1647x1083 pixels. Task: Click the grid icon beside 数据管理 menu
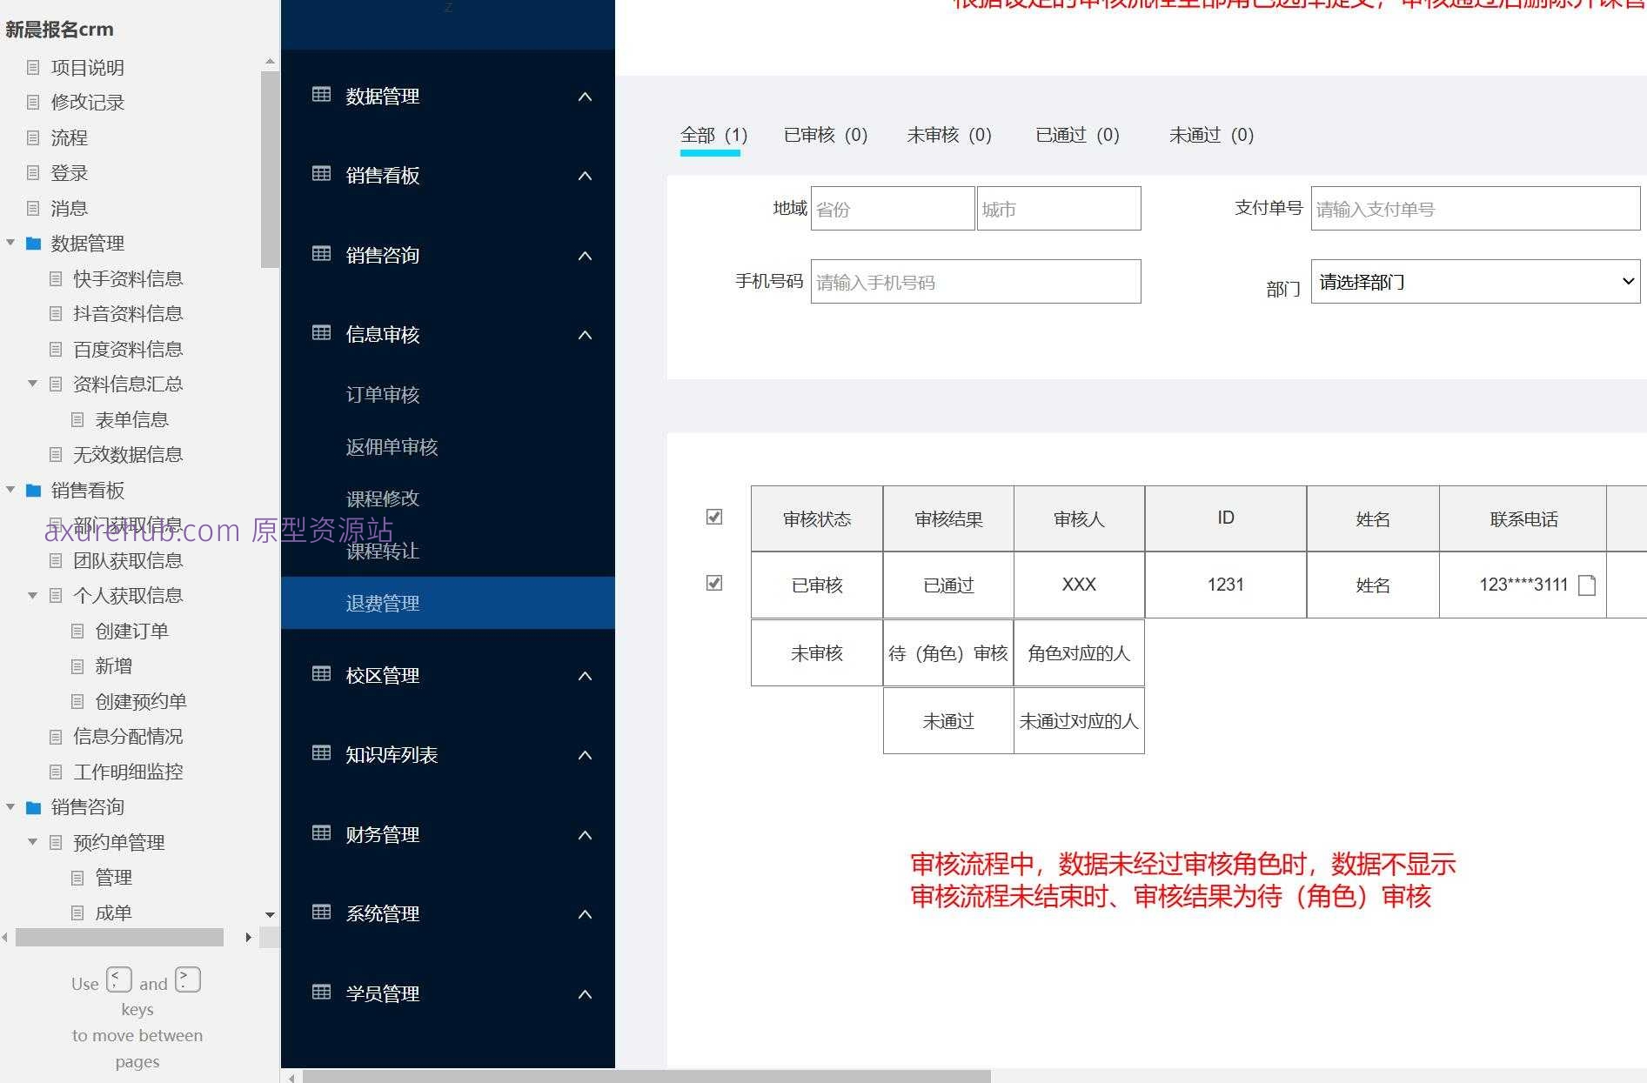coord(321,94)
